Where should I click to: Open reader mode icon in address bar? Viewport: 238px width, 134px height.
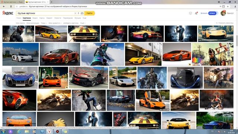coord(223,7)
